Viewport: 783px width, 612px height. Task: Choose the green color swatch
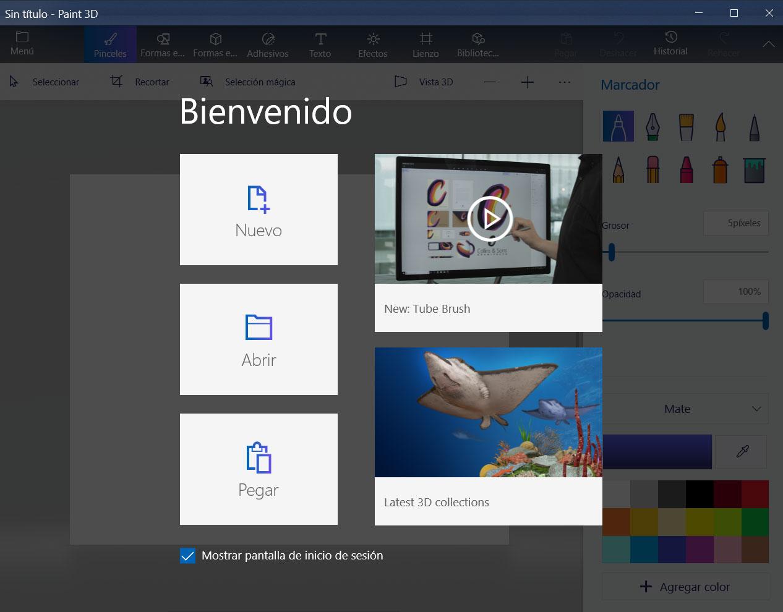point(755,522)
